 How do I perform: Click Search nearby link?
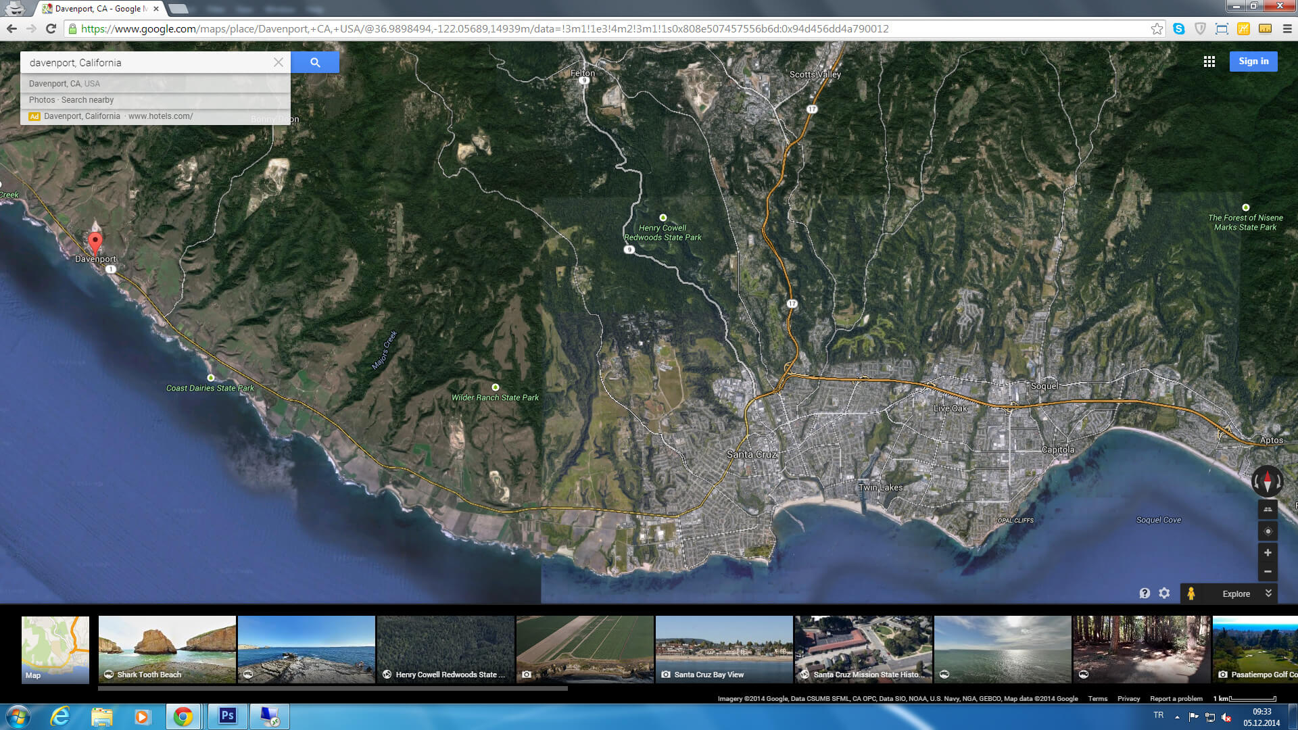tap(87, 100)
